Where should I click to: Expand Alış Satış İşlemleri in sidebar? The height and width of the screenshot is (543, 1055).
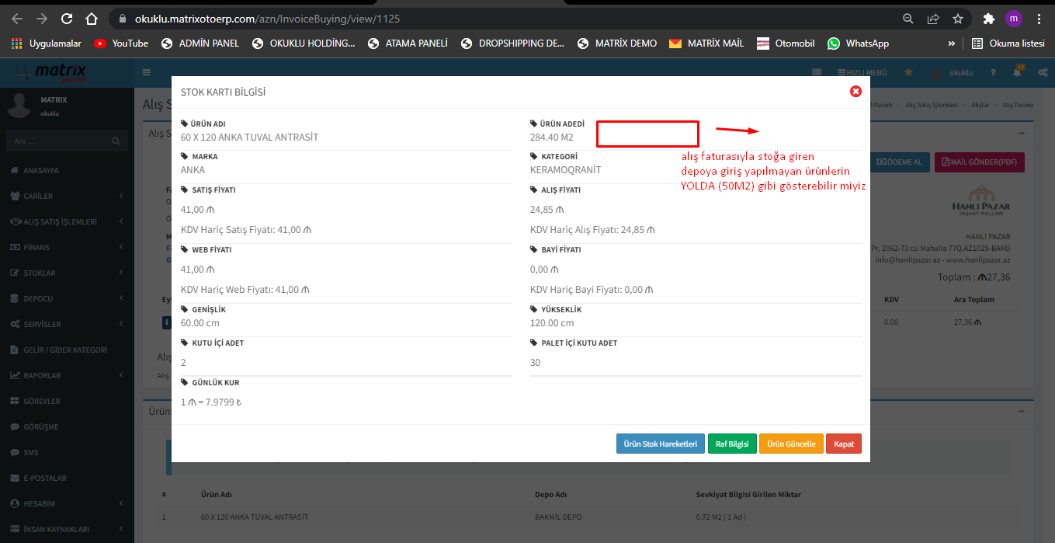click(x=67, y=221)
